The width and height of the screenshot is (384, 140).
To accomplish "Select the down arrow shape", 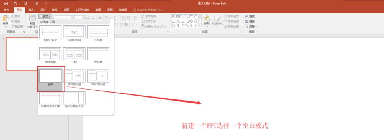I will [196, 21].
